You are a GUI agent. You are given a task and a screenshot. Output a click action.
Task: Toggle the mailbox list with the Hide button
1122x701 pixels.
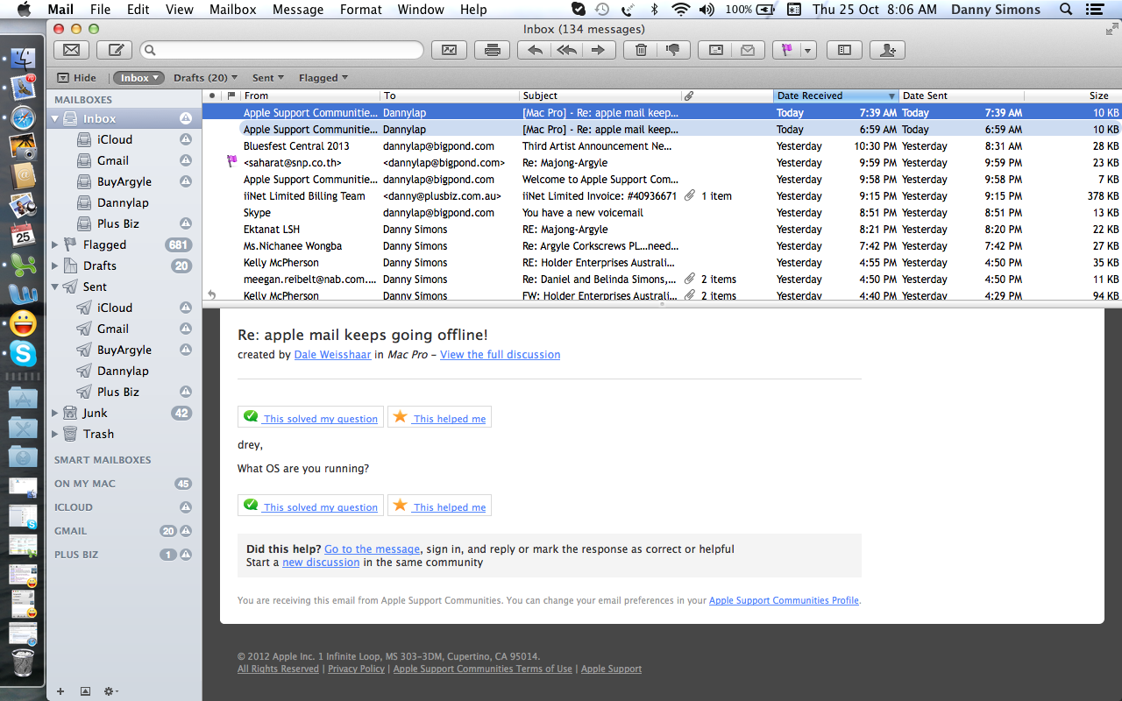(76, 78)
